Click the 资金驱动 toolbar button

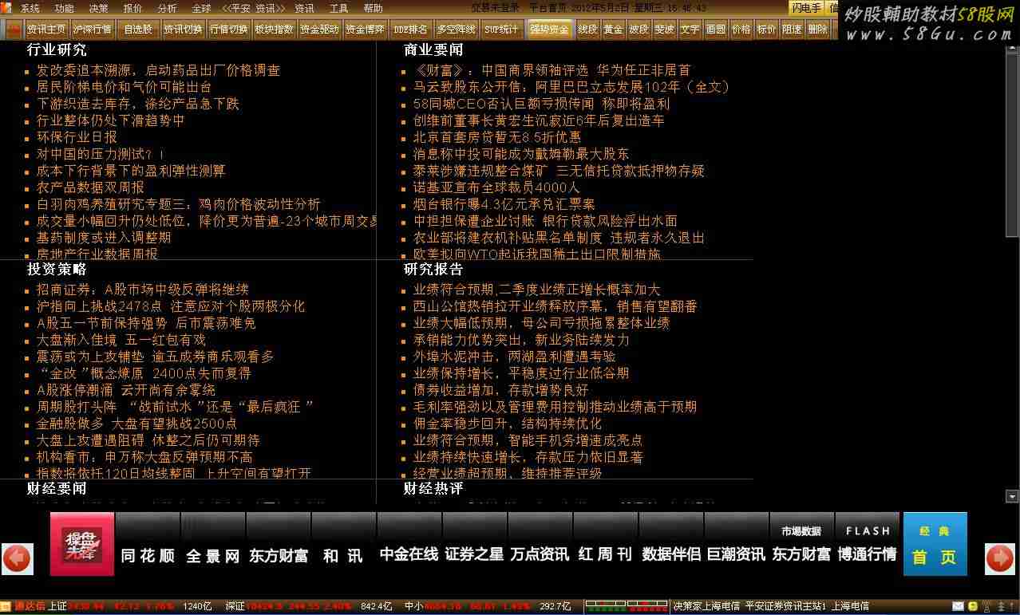coord(319,30)
